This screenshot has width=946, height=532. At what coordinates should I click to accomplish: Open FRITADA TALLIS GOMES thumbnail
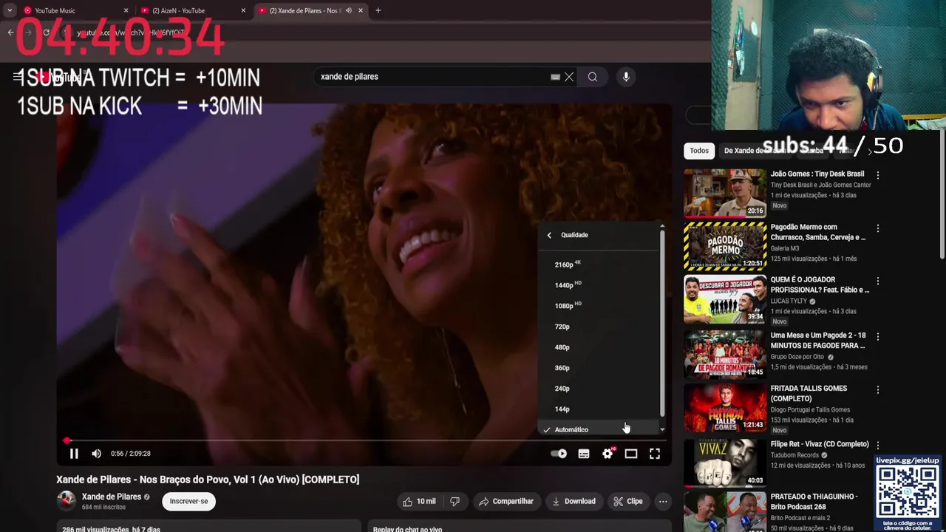[725, 407]
